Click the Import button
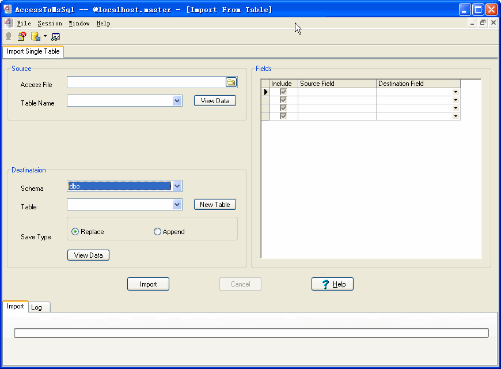This screenshot has height=369, width=501. (148, 284)
